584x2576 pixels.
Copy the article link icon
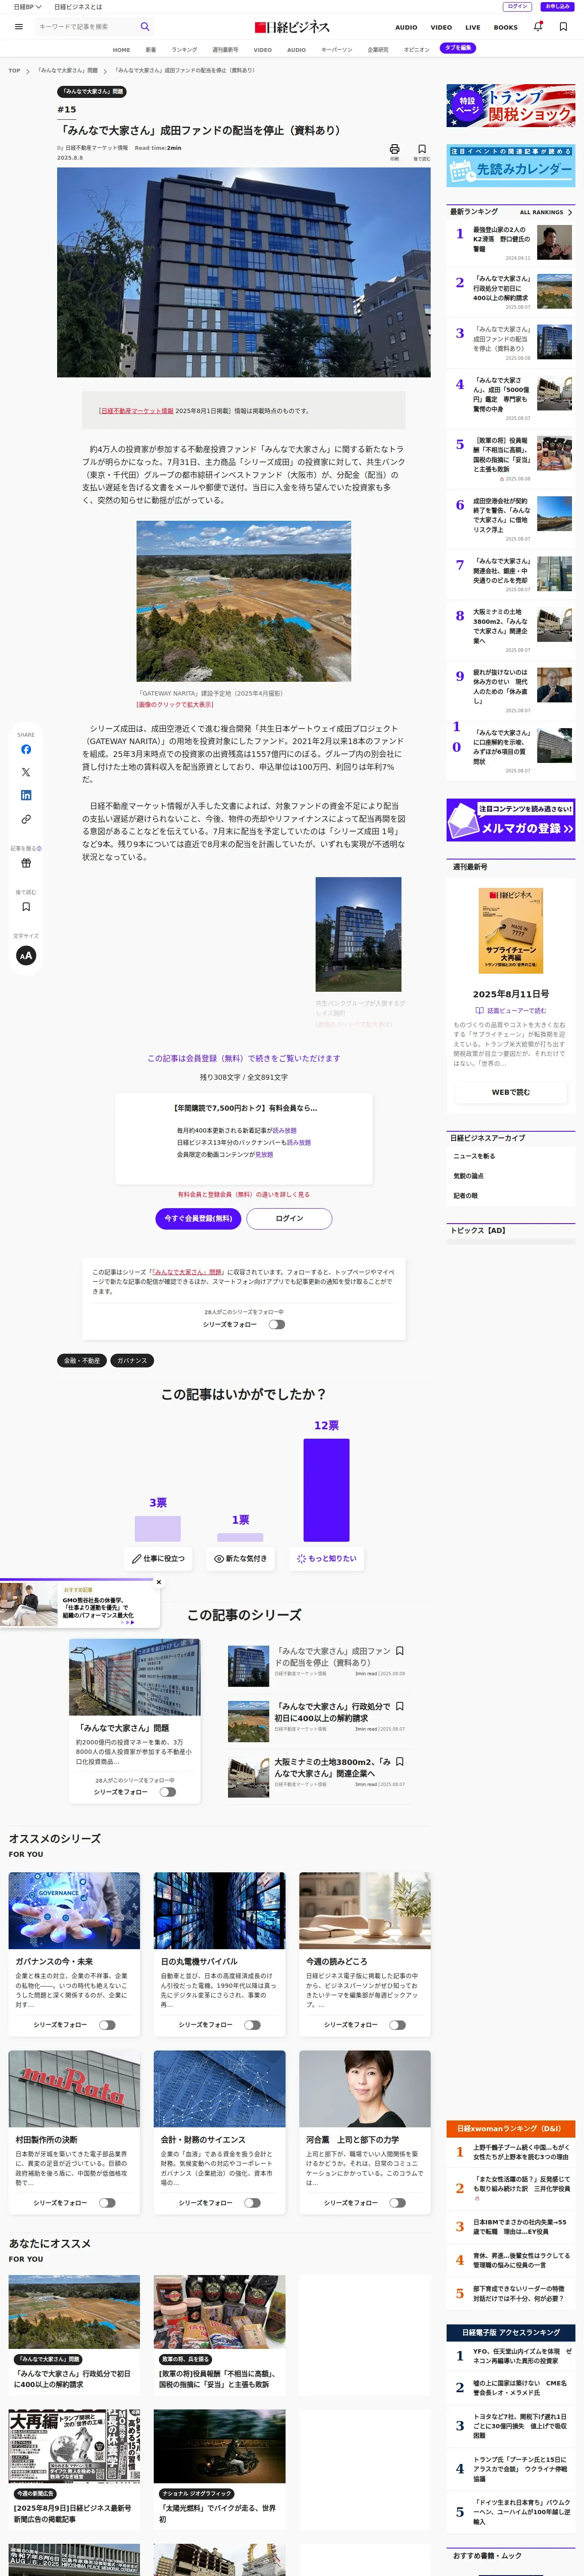click(26, 819)
